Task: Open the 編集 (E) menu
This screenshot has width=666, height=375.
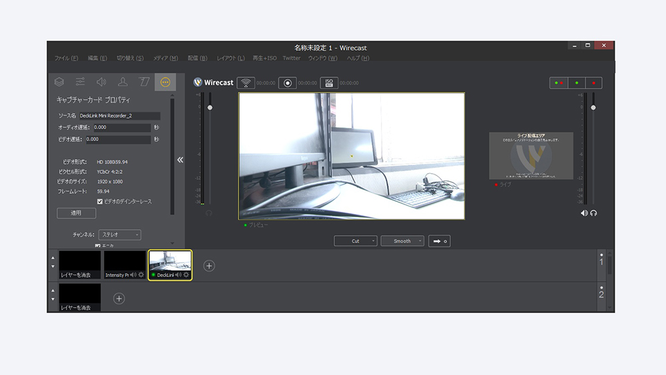Action: [x=97, y=58]
